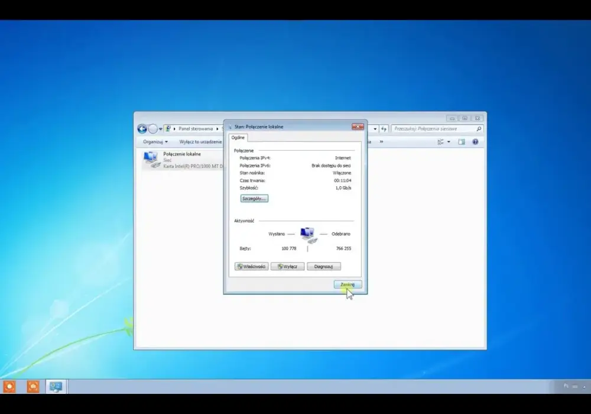Viewport: 591px width, 414px height.
Task: Click the Back arrow in Network Connections window
Action: point(142,129)
